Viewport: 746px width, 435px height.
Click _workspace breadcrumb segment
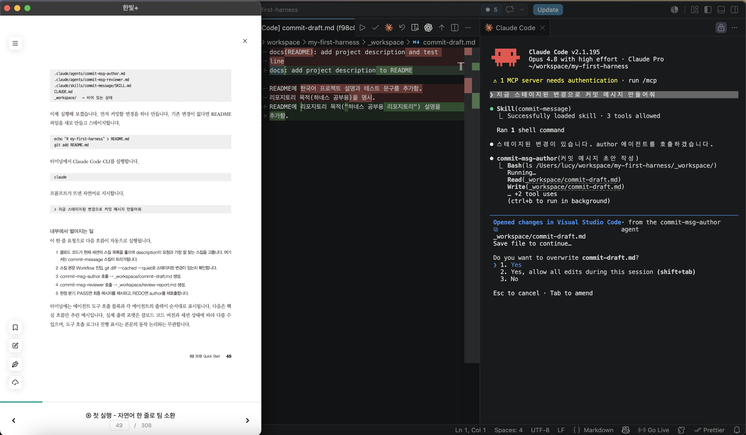pos(386,42)
